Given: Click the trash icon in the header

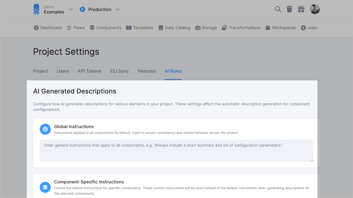Looking at the screenshot, I should [289, 9].
